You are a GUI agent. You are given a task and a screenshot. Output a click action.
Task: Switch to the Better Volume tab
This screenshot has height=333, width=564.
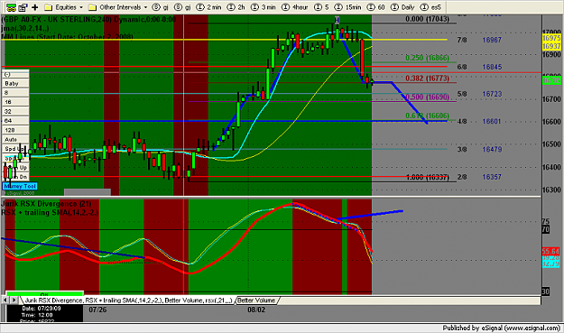(256, 301)
